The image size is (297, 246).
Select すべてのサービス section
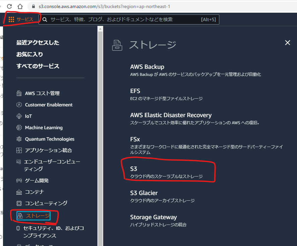(x=38, y=66)
